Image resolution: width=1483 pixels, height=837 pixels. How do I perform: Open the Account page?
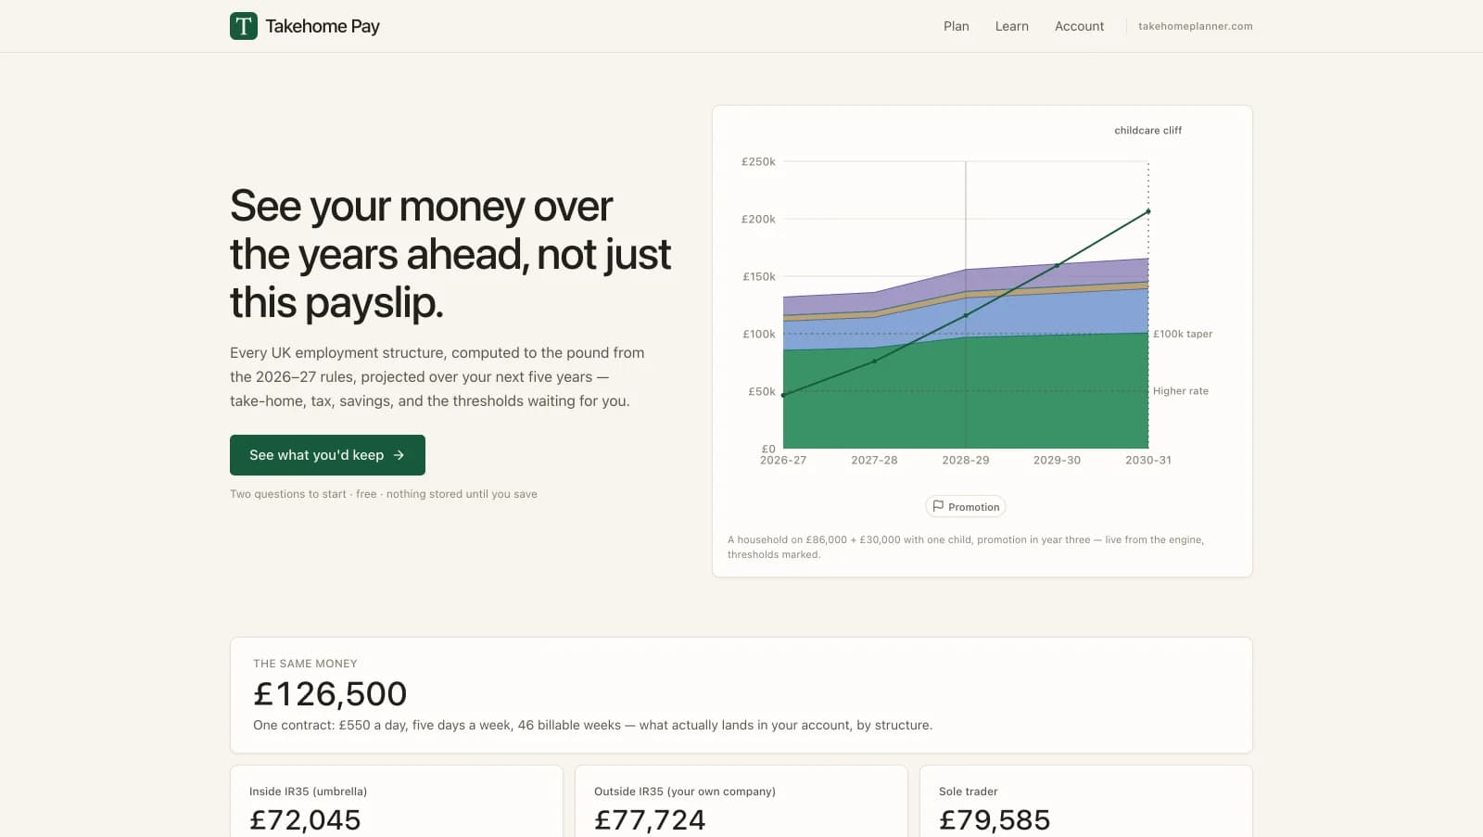[1079, 26]
